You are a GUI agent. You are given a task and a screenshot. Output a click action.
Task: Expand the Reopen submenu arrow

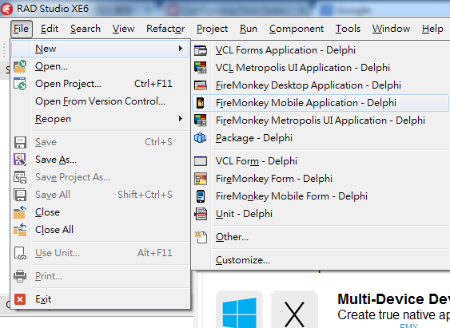pyautogui.click(x=180, y=119)
